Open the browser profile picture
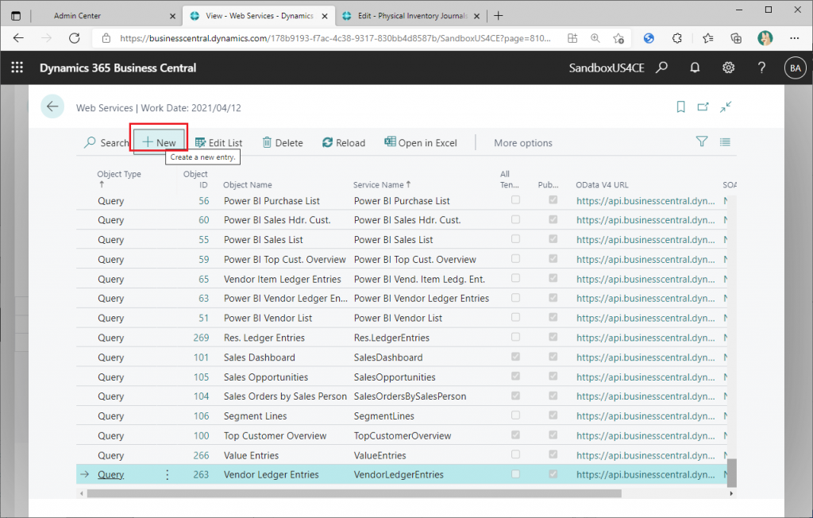813x518 pixels. tap(765, 38)
